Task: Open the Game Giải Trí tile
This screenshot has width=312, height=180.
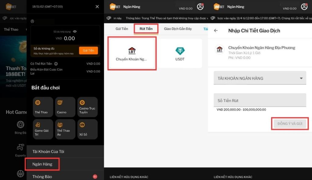Action: point(43,129)
